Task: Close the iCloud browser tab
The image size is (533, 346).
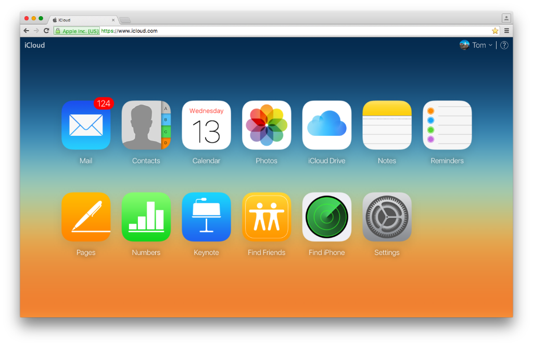Action: point(113,20)
